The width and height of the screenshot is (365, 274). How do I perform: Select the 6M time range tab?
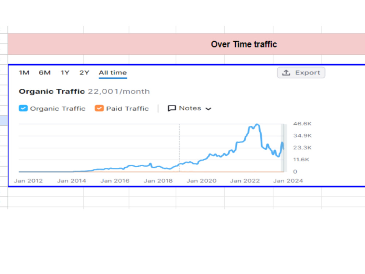(45, 73)
